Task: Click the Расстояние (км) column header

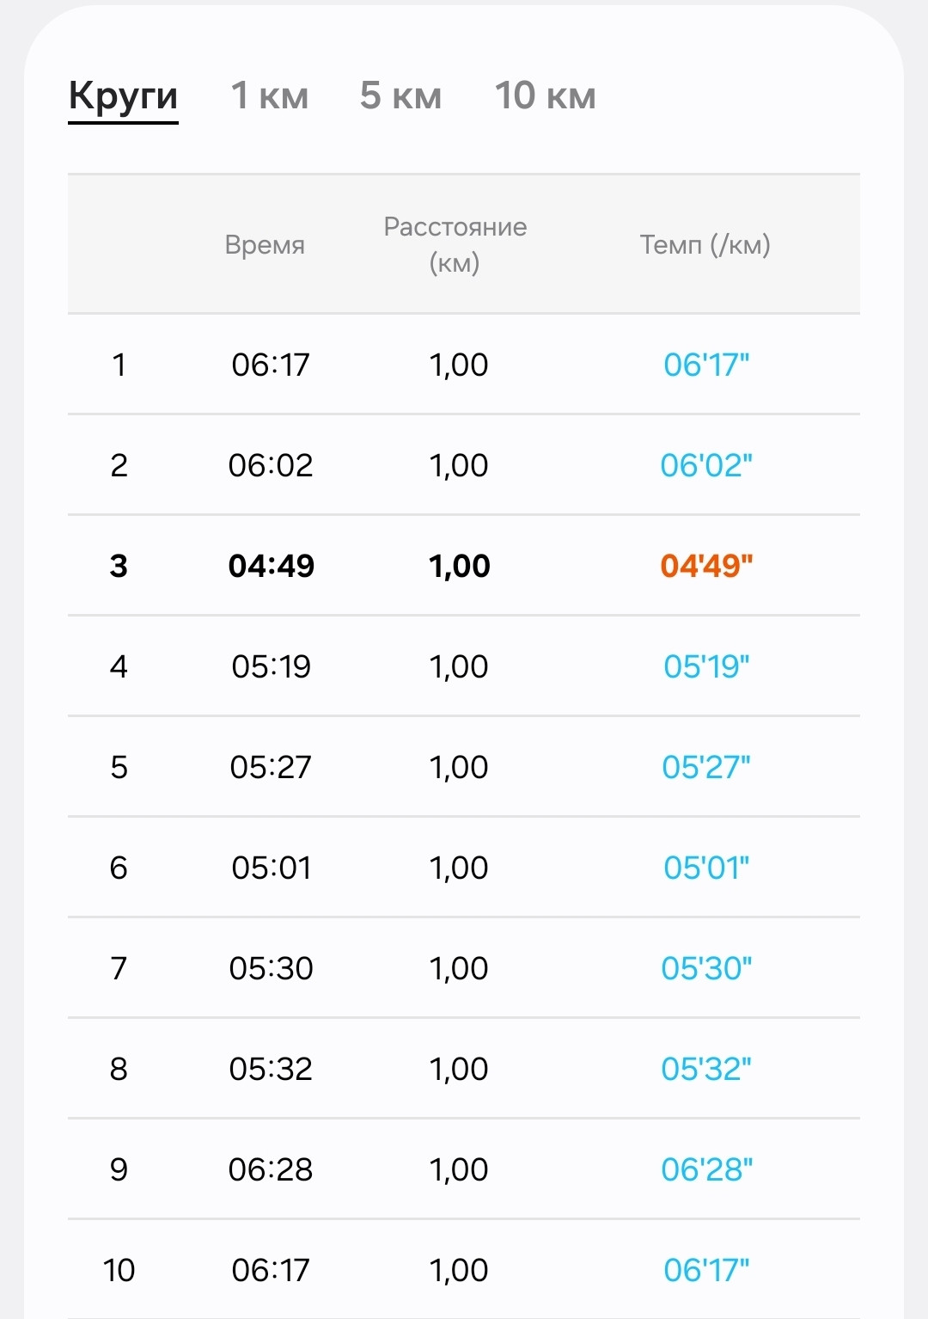Action: (455, 244)
